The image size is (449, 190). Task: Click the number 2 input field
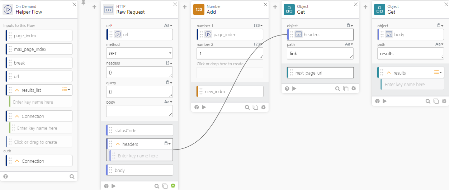coord(230,53)
